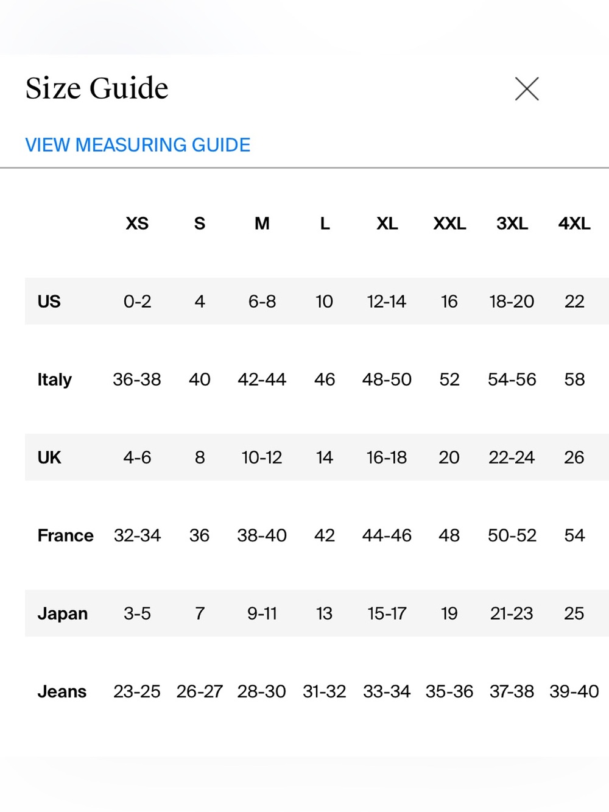The height and width of the screenshot is (812, 609).
Task: Select Jeans size 26-27 cell
Action: coord(200,691)
